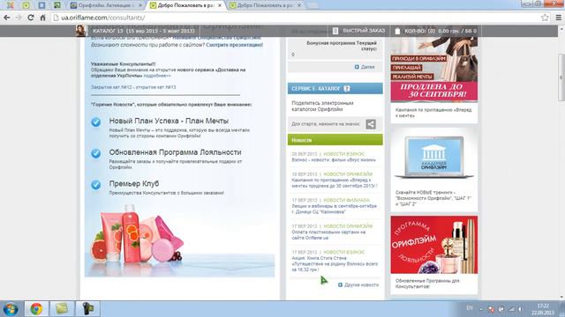Open Закрытие кат №12 - открытие кат №13 link
This screenshot has height=317, width=565.
(133, 87)
